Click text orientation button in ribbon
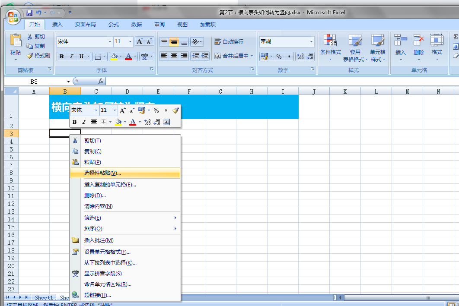Image resolution: width=459 pixels, height=306 pixels. pyautogui.click(x=197, y=42)
